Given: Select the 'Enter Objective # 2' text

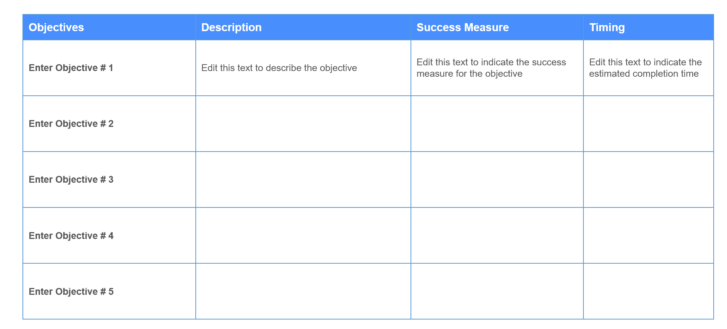Looking at the screenshot, I should point(71,124).
